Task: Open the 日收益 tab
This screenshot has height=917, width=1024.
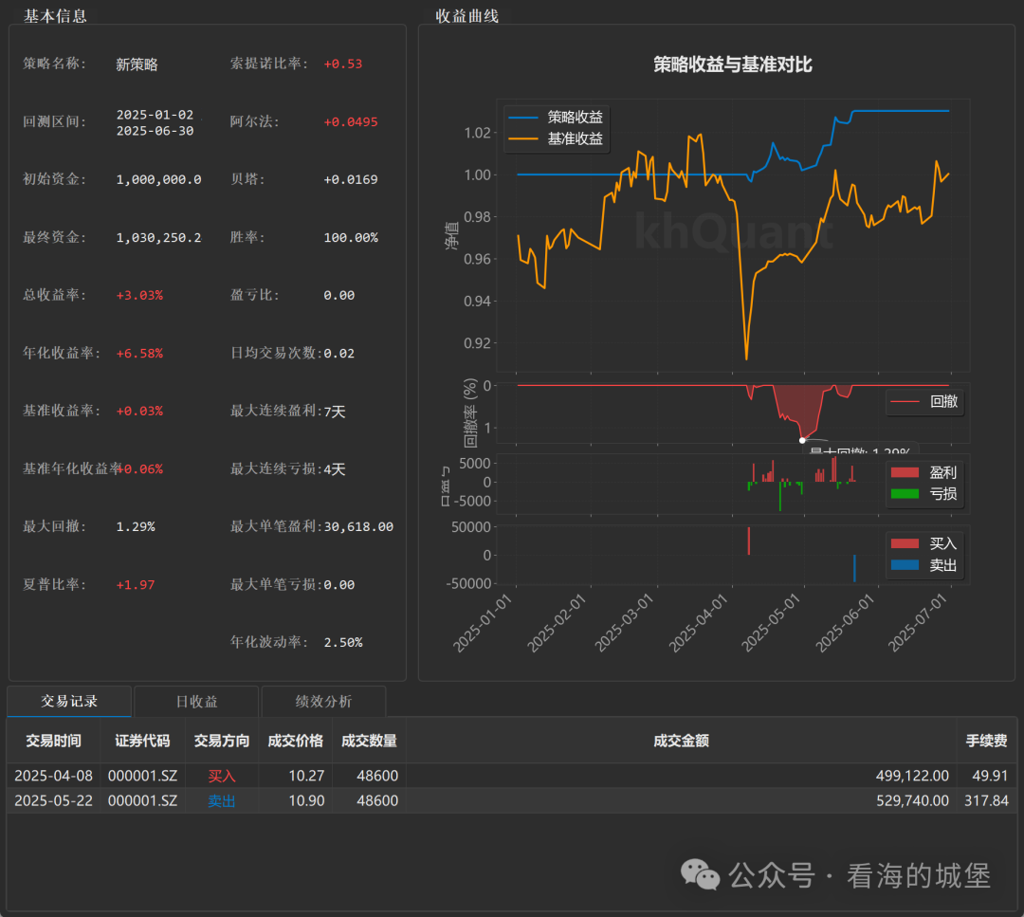Action: click(196, 702)
